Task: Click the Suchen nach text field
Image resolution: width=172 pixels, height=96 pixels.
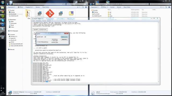Action: pos(52,37)
